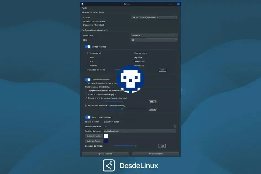Open the Ayuda menu
This screenshot has height=174, width=261.
(x=85, y=8)
